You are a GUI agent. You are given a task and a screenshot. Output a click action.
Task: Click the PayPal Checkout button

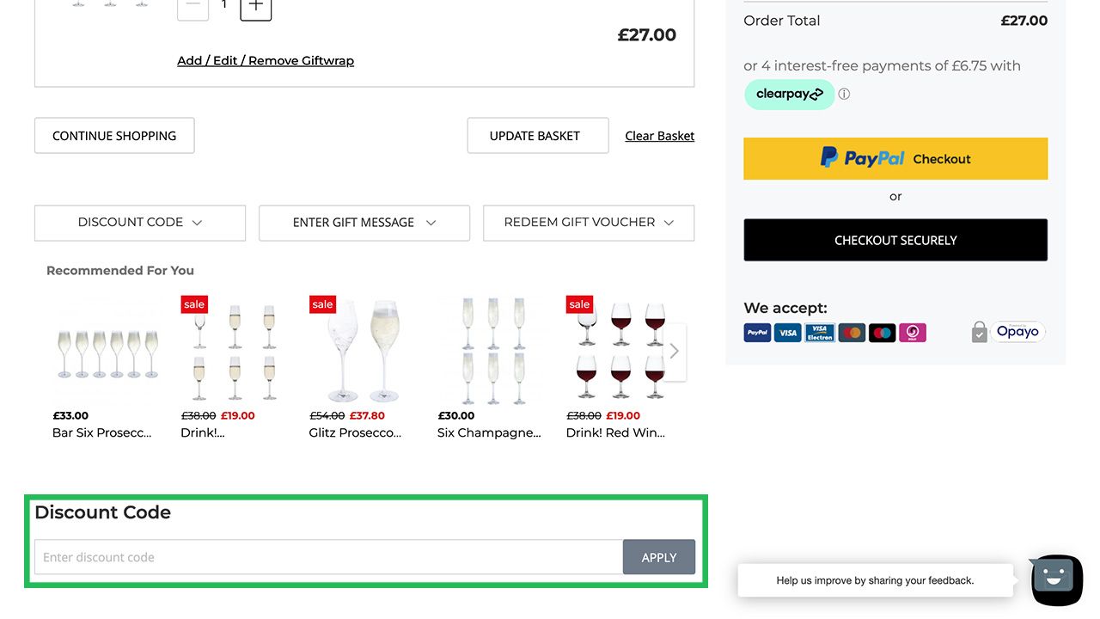[895, 159]
